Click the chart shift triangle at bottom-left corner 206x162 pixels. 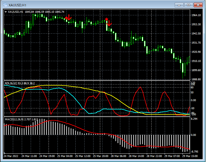4,153
